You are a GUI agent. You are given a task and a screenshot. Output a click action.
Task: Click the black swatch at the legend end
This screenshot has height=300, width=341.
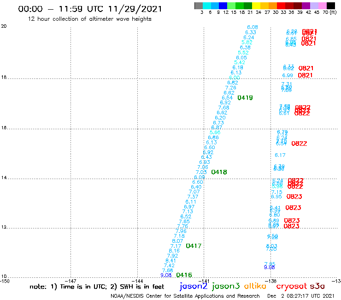(330, 6)
